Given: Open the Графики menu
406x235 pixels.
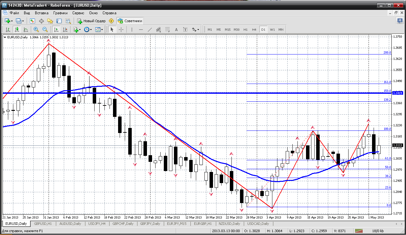Looking at the screenshot, I should click(60, 13).
